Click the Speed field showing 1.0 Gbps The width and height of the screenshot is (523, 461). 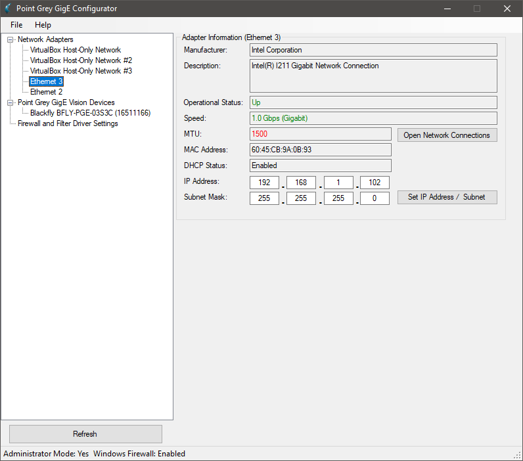tap(373, 118)
